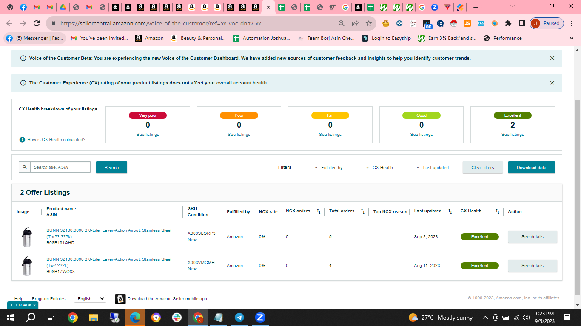This screenshot has width=581, height=326.
Task: Open the Performance bookmark
Action: (502, 38)
